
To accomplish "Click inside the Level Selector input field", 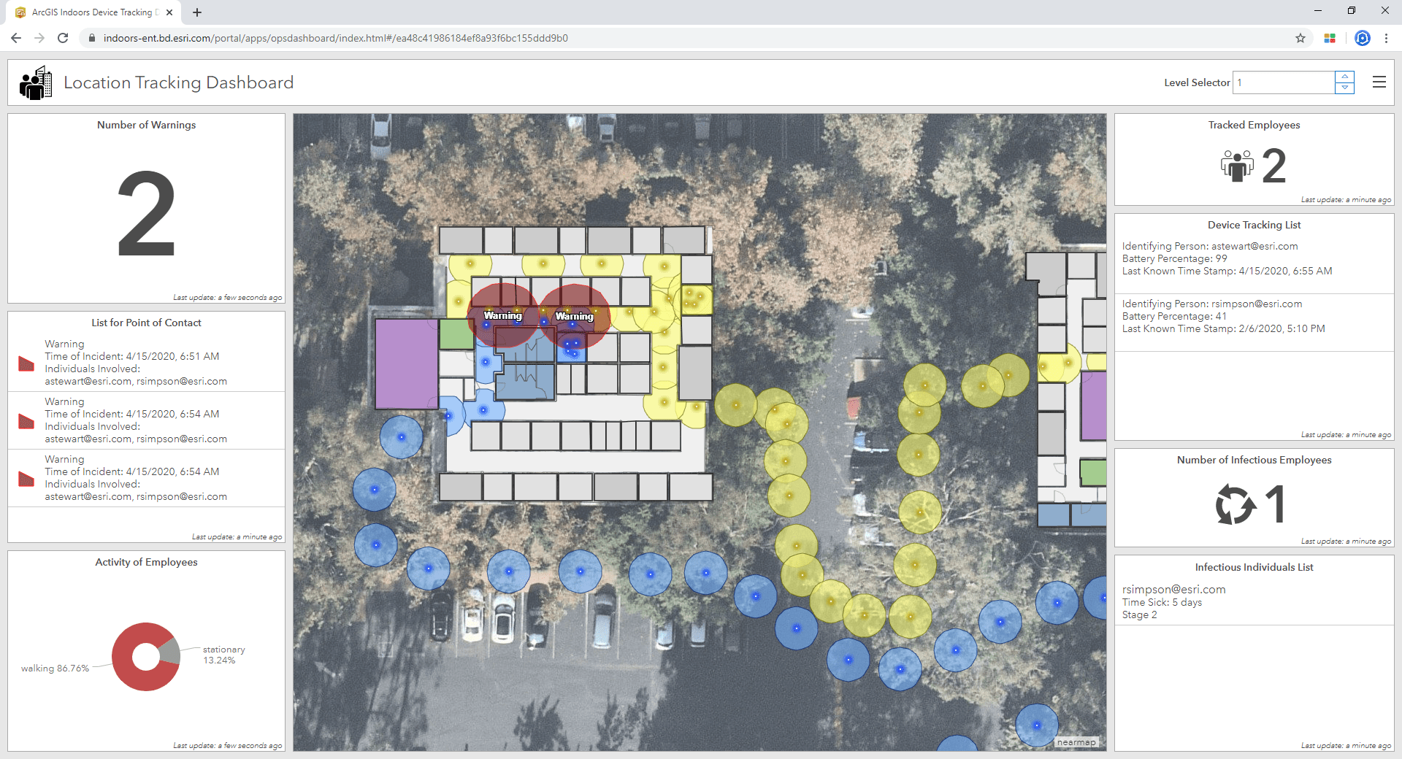I will pyautogui.click(x=1282, y=82).
